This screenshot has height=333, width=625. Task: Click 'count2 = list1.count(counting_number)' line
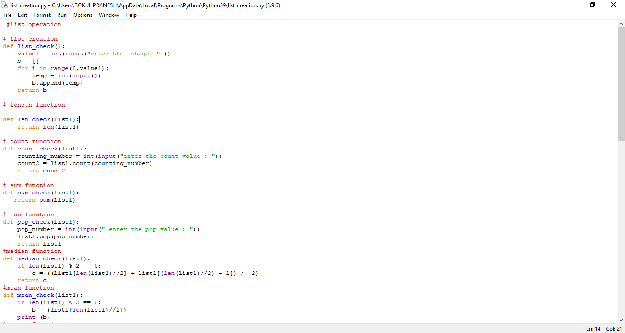coord(85,163)
